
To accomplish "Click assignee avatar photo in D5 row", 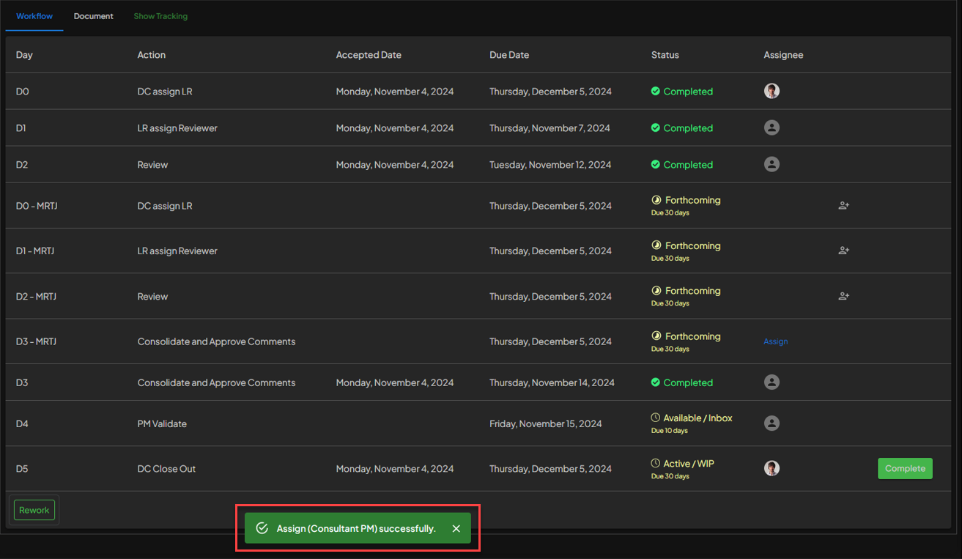I will [x=772, y=468].
